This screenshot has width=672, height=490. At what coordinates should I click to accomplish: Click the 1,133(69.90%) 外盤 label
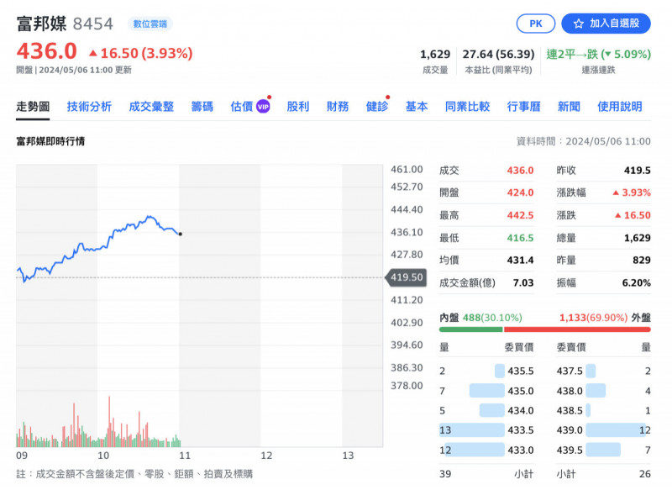605,318
